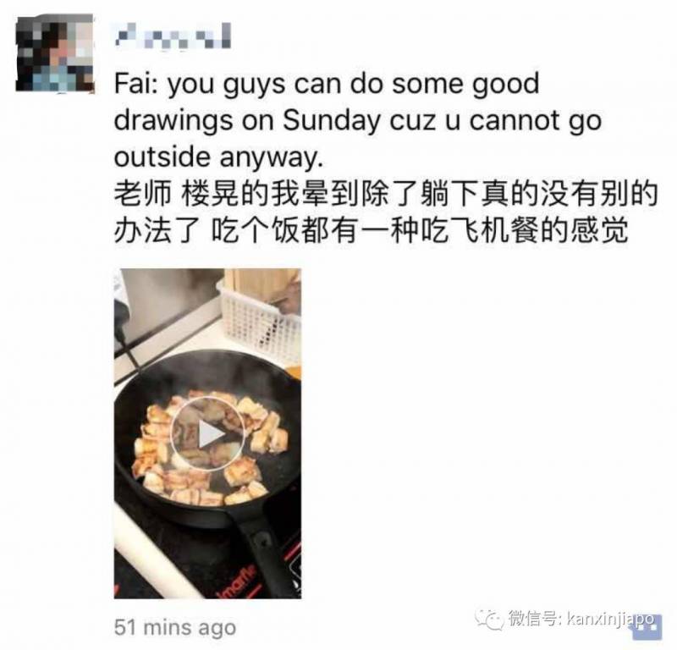The height and width of the screenshot is (650, 677).
Task: Click the Chinese line starting with 办法了
Action: click(371, 230)
